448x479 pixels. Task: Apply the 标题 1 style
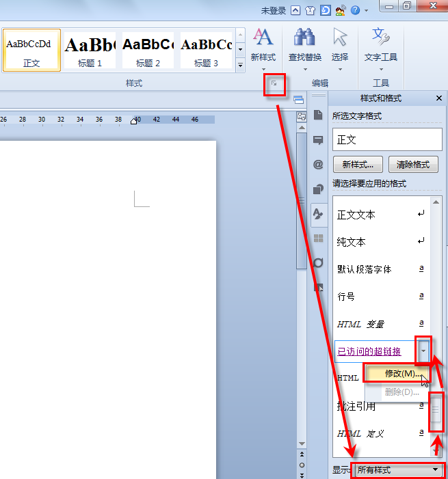point(90,51)
